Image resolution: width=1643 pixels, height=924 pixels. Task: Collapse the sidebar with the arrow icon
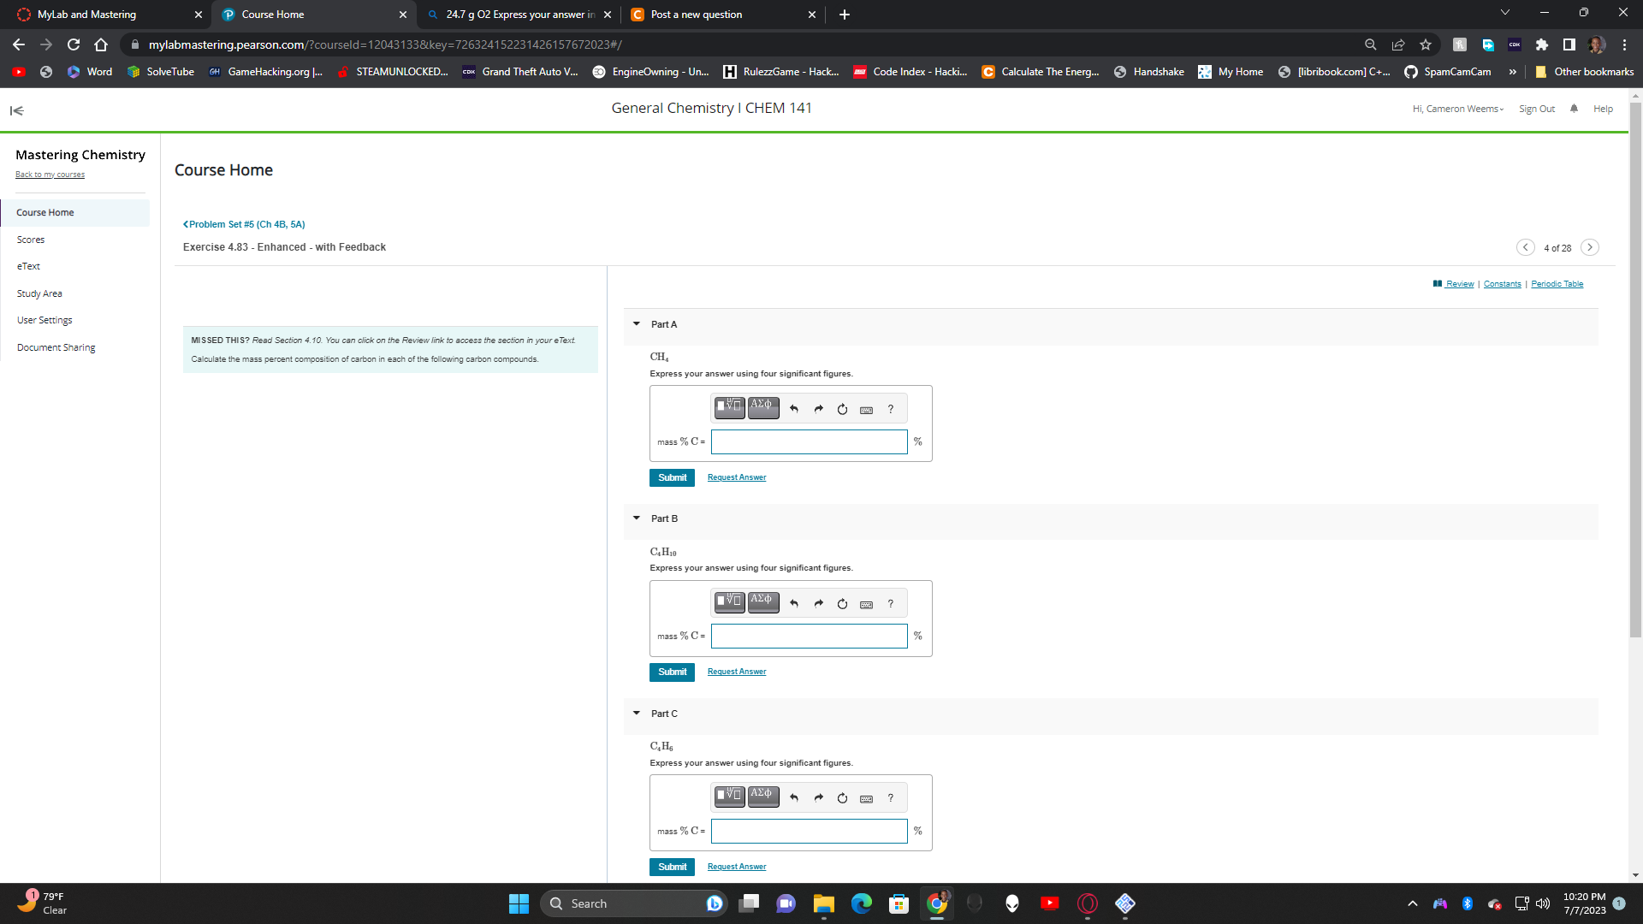[17, 110]
